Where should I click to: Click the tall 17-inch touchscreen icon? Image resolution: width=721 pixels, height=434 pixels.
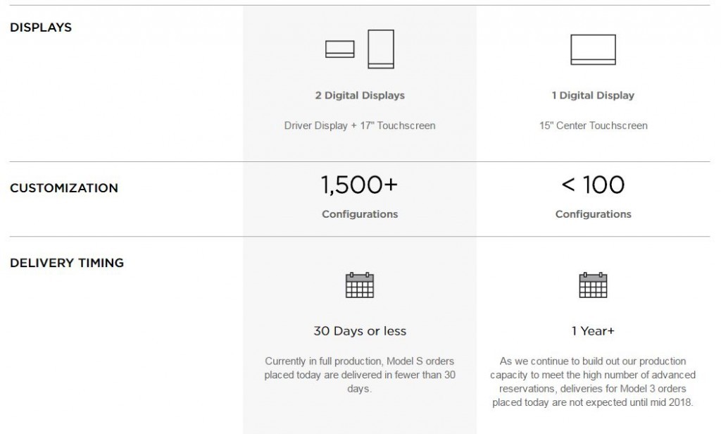[381, 49]
